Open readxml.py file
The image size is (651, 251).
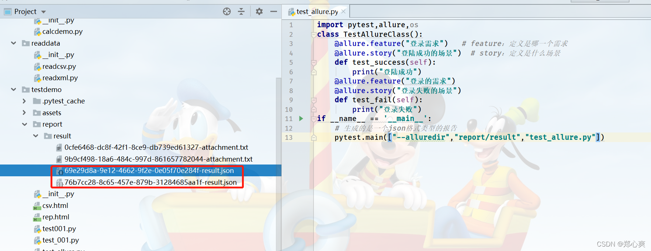(x=60, y=78)
